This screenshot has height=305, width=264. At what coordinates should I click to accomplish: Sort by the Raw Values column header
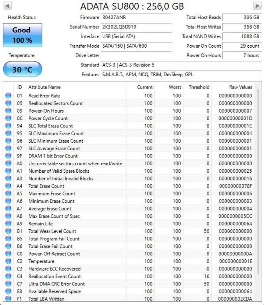pos(233,87)
